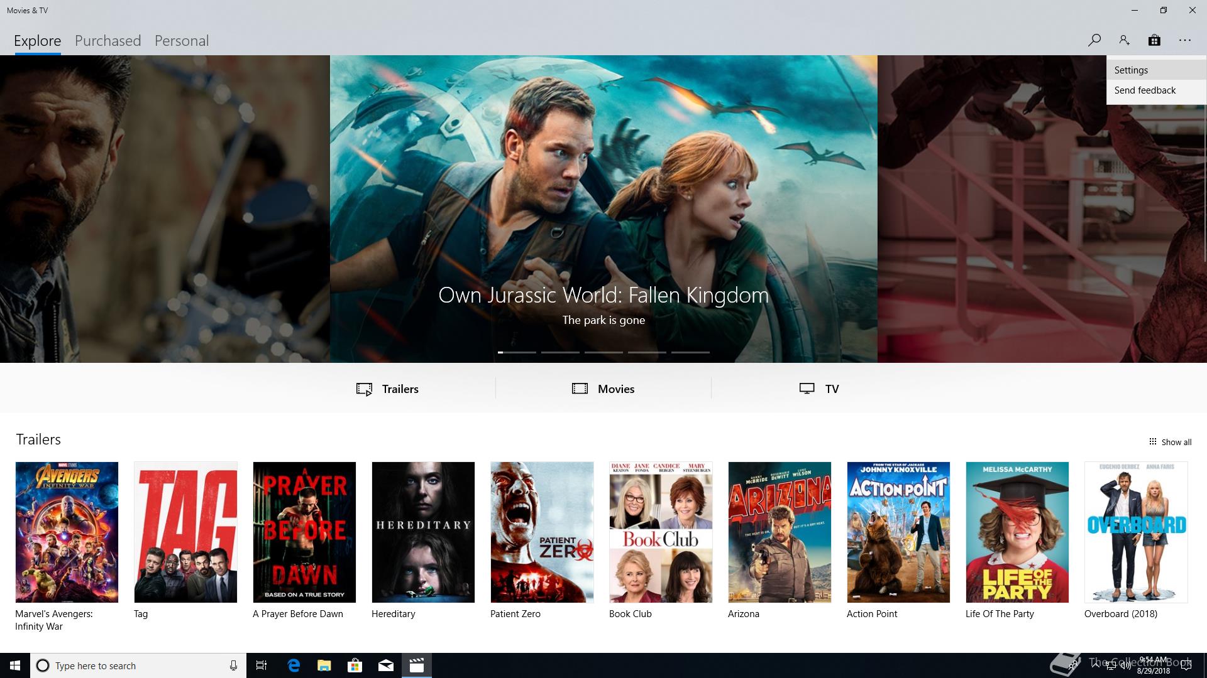
Task: Open the account sign-in icon
Action: pyautogui.click(x=1124, y=40)
